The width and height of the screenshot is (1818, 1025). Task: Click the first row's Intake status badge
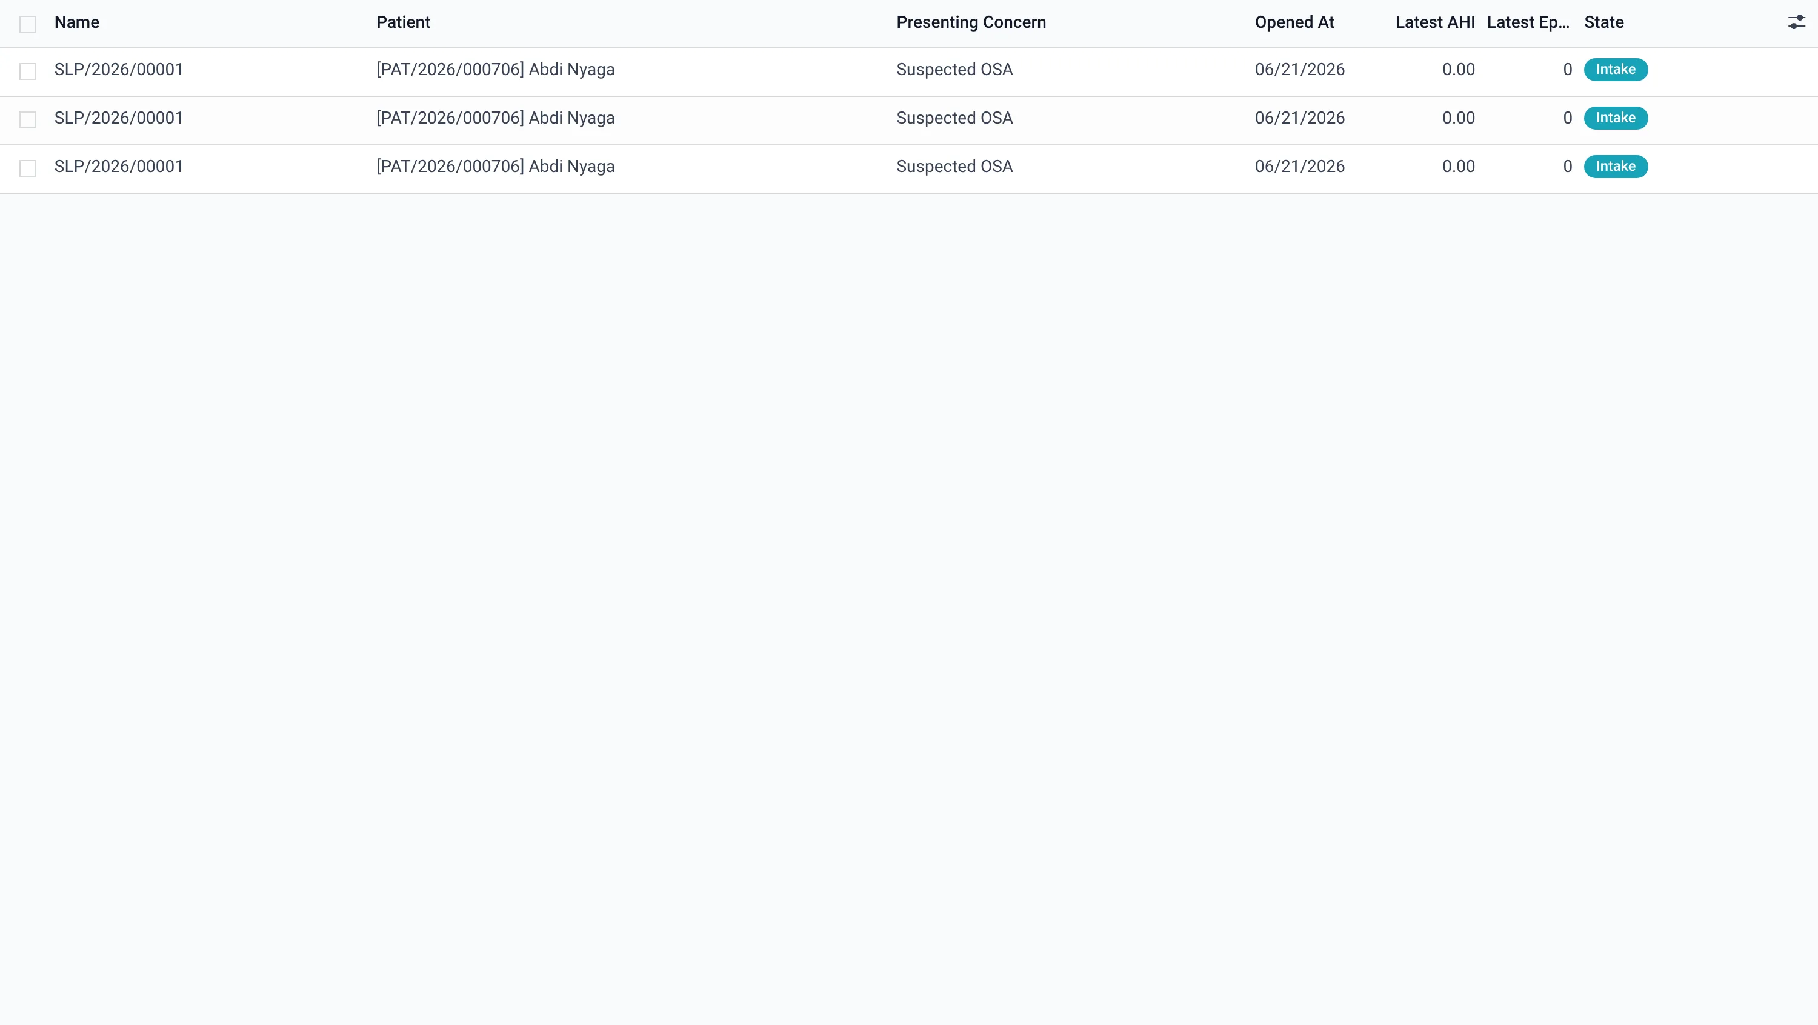(1616, 70)
